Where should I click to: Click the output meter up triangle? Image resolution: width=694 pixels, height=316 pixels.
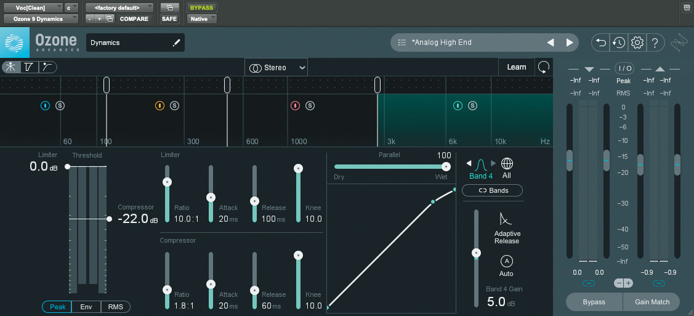pos(660,69)
